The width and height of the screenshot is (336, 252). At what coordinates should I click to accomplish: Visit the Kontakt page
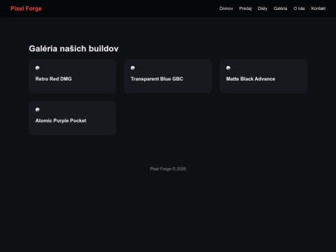[318, 9]
